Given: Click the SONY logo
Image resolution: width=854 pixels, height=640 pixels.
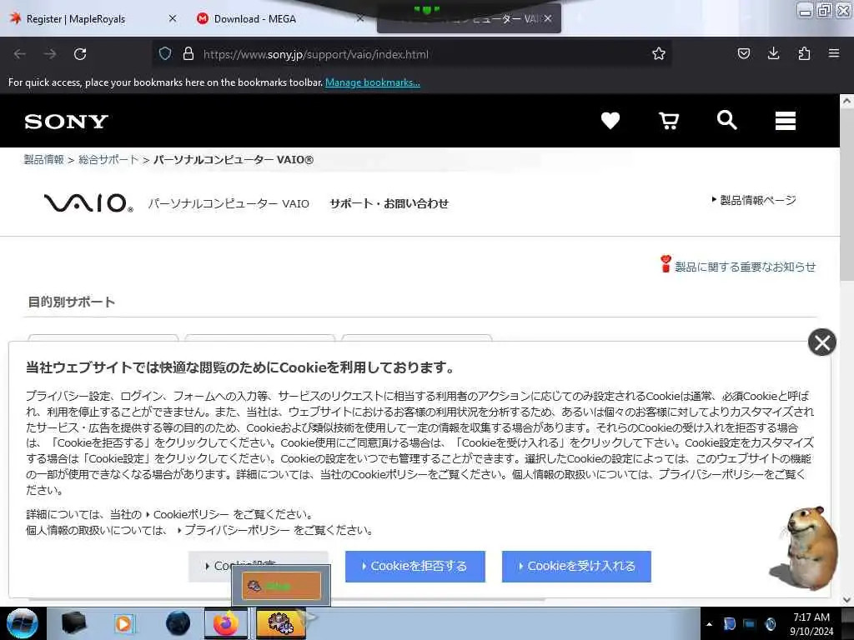Looking at the screenshot, I should (x=67, y=122).
